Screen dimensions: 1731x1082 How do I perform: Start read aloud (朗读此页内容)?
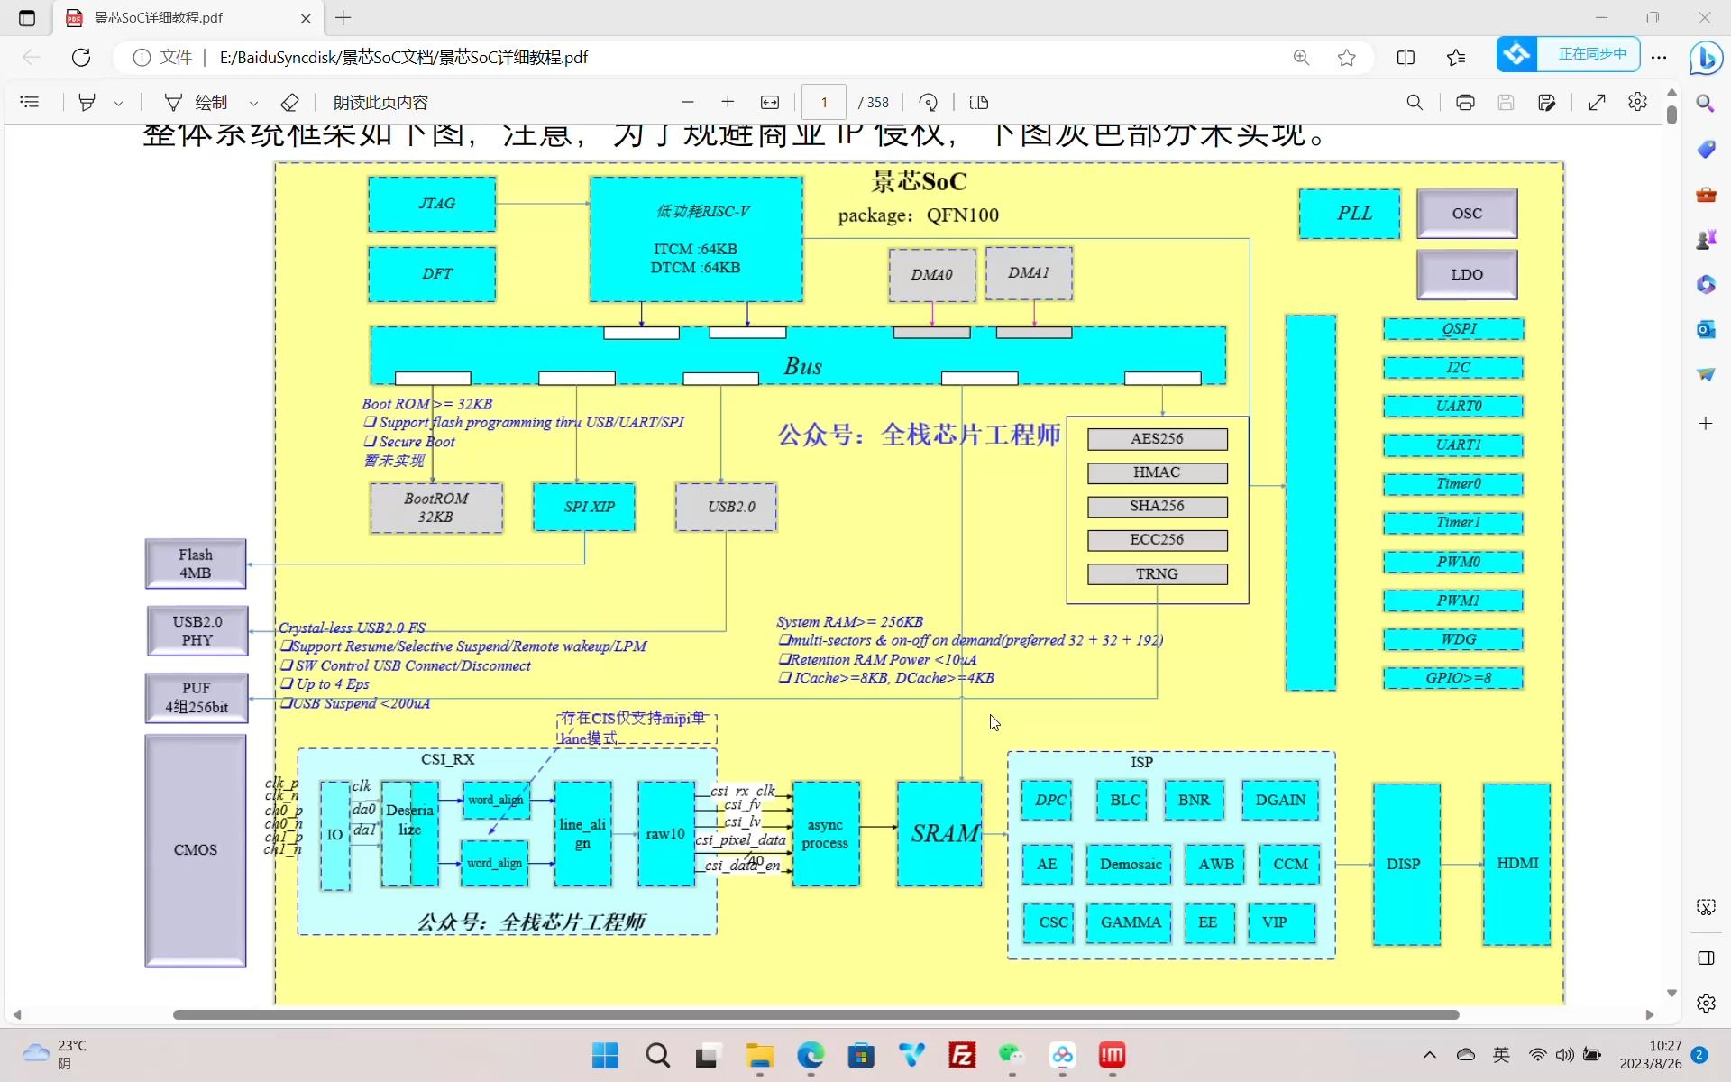click(380, 102)
